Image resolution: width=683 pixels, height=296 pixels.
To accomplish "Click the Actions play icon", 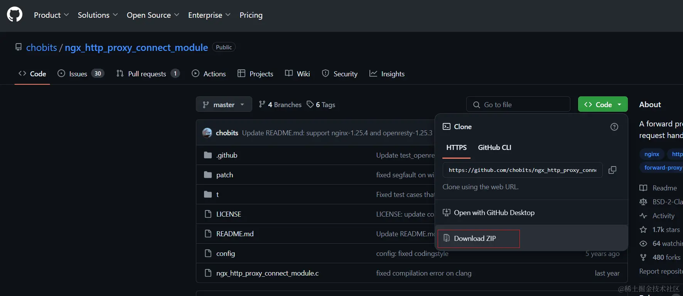I will [196, 73].
